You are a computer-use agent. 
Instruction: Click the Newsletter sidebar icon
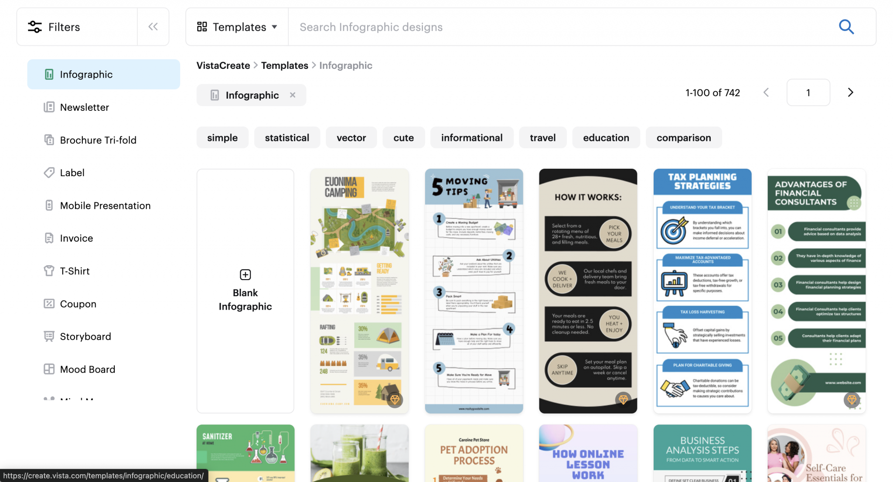pyautogui.click(x=49, y=107)
